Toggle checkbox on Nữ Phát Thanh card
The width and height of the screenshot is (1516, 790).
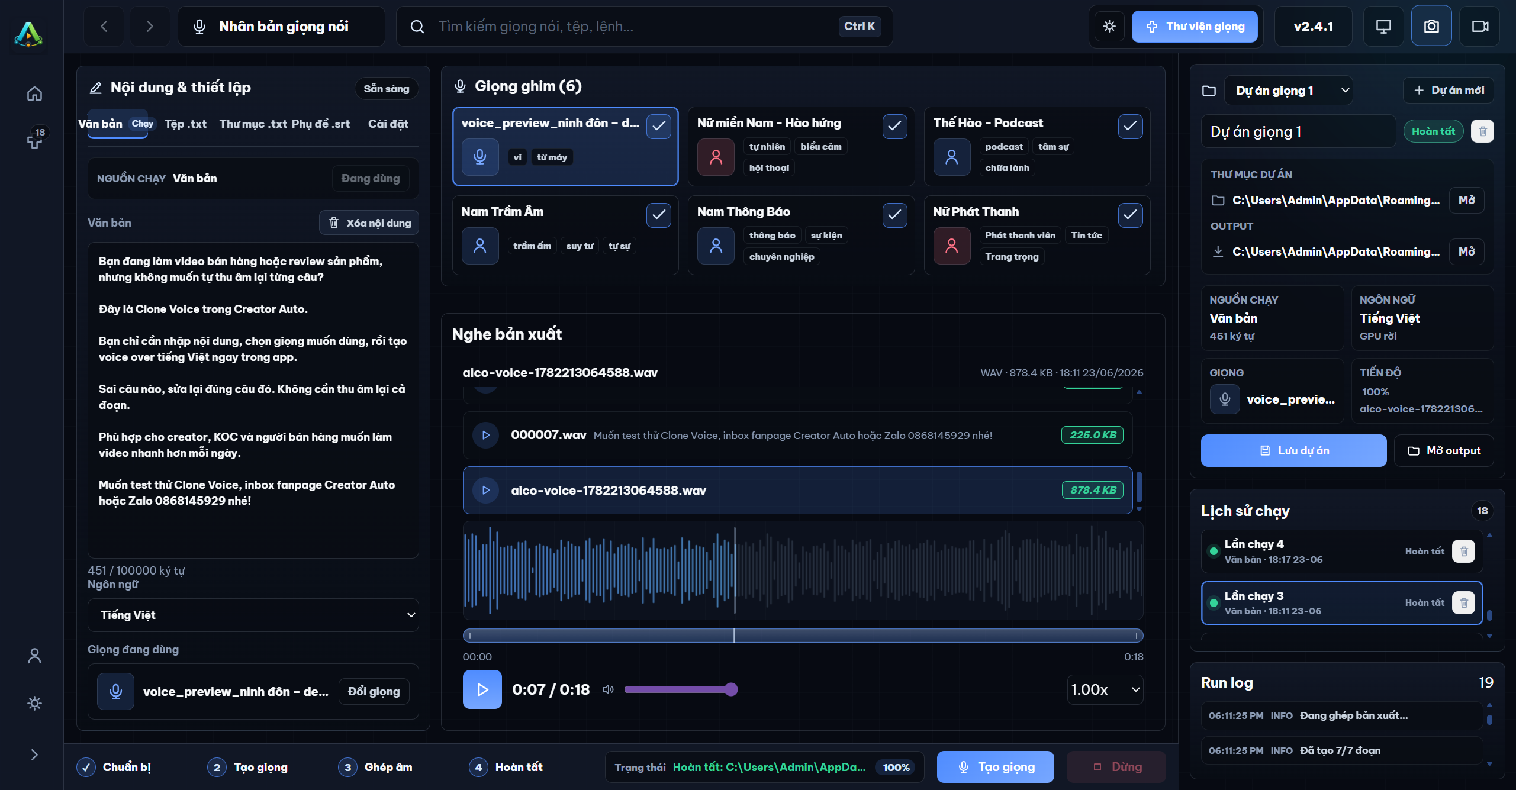(1130, 215)
